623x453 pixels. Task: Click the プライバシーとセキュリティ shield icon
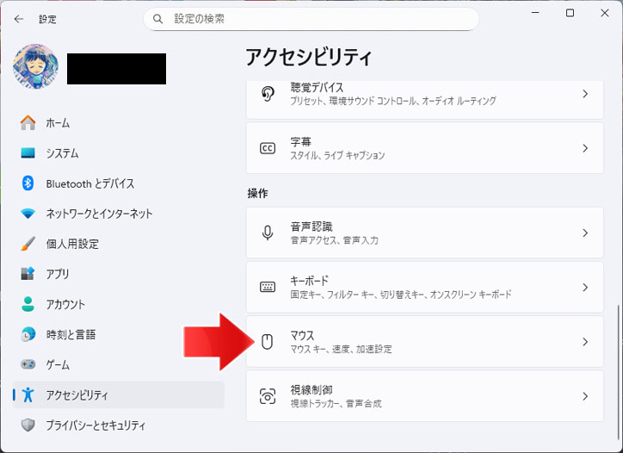28,425
